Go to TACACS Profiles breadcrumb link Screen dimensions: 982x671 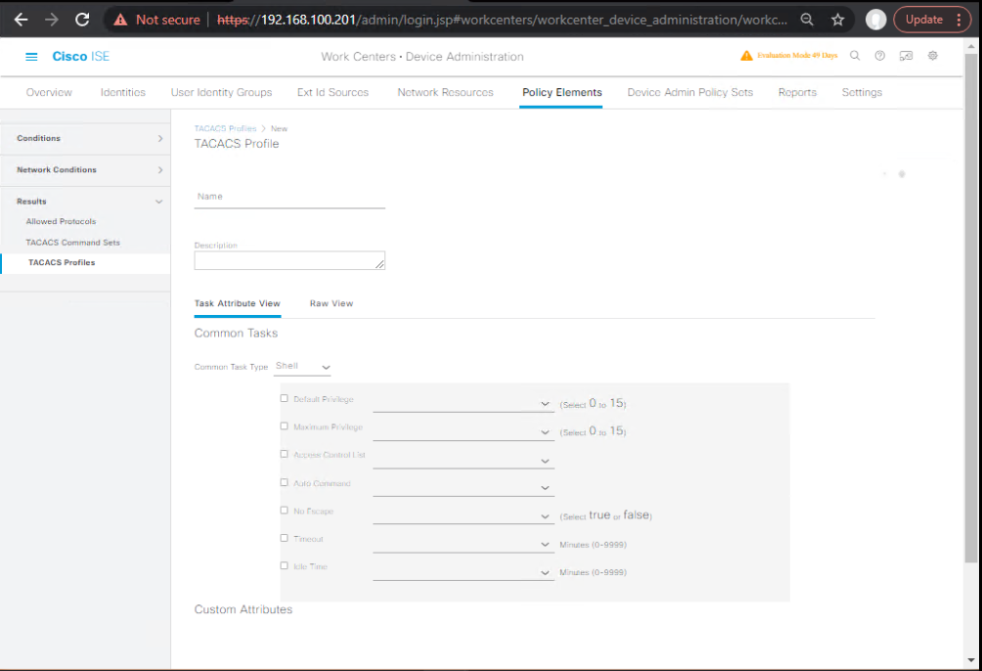[x=226, y=128]
